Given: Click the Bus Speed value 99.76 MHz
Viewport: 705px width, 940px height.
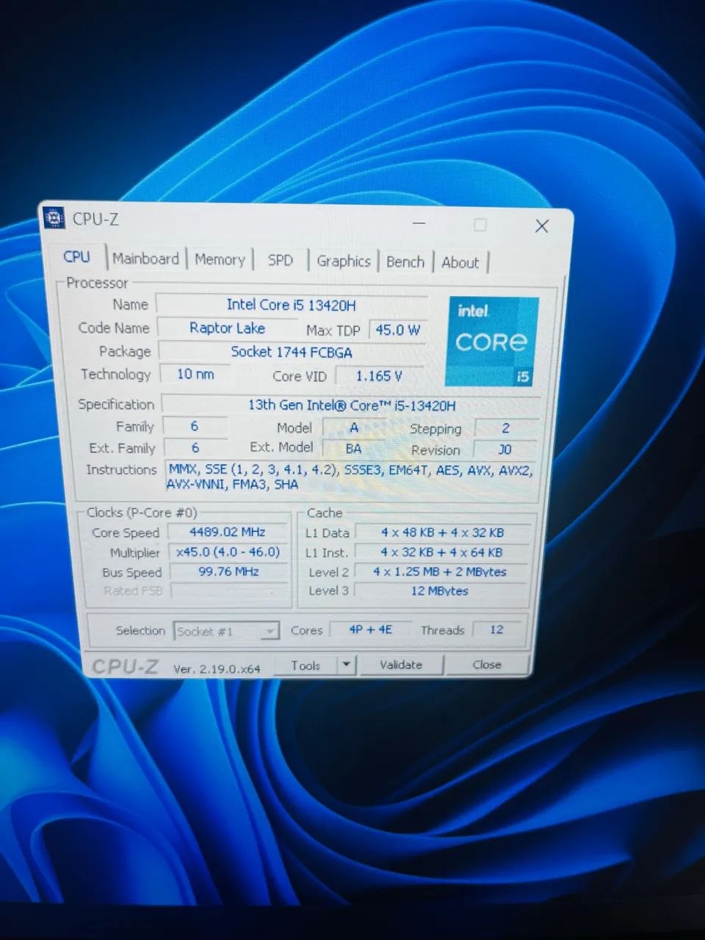Looking at the screenshot, I should click(228, 571).
